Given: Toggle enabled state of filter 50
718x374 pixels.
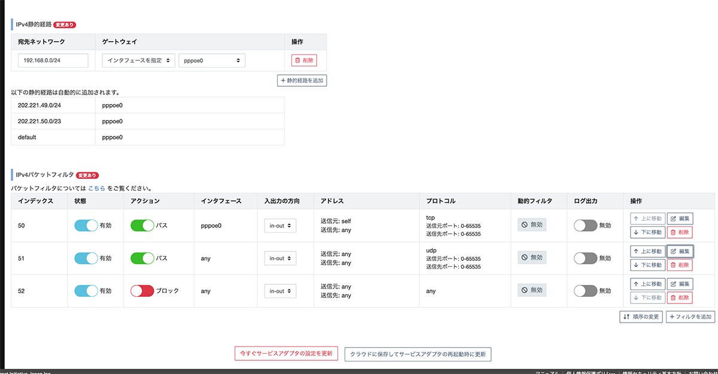Looking at the screenshot, I should tap(86, 226).
